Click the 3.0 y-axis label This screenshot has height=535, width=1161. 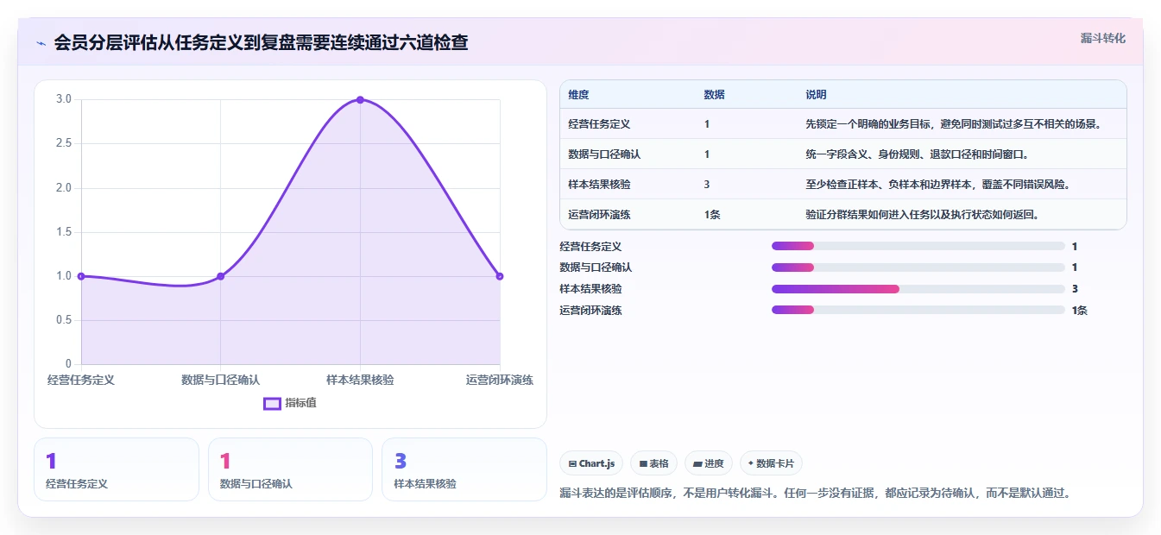click(x=64, y=99)
